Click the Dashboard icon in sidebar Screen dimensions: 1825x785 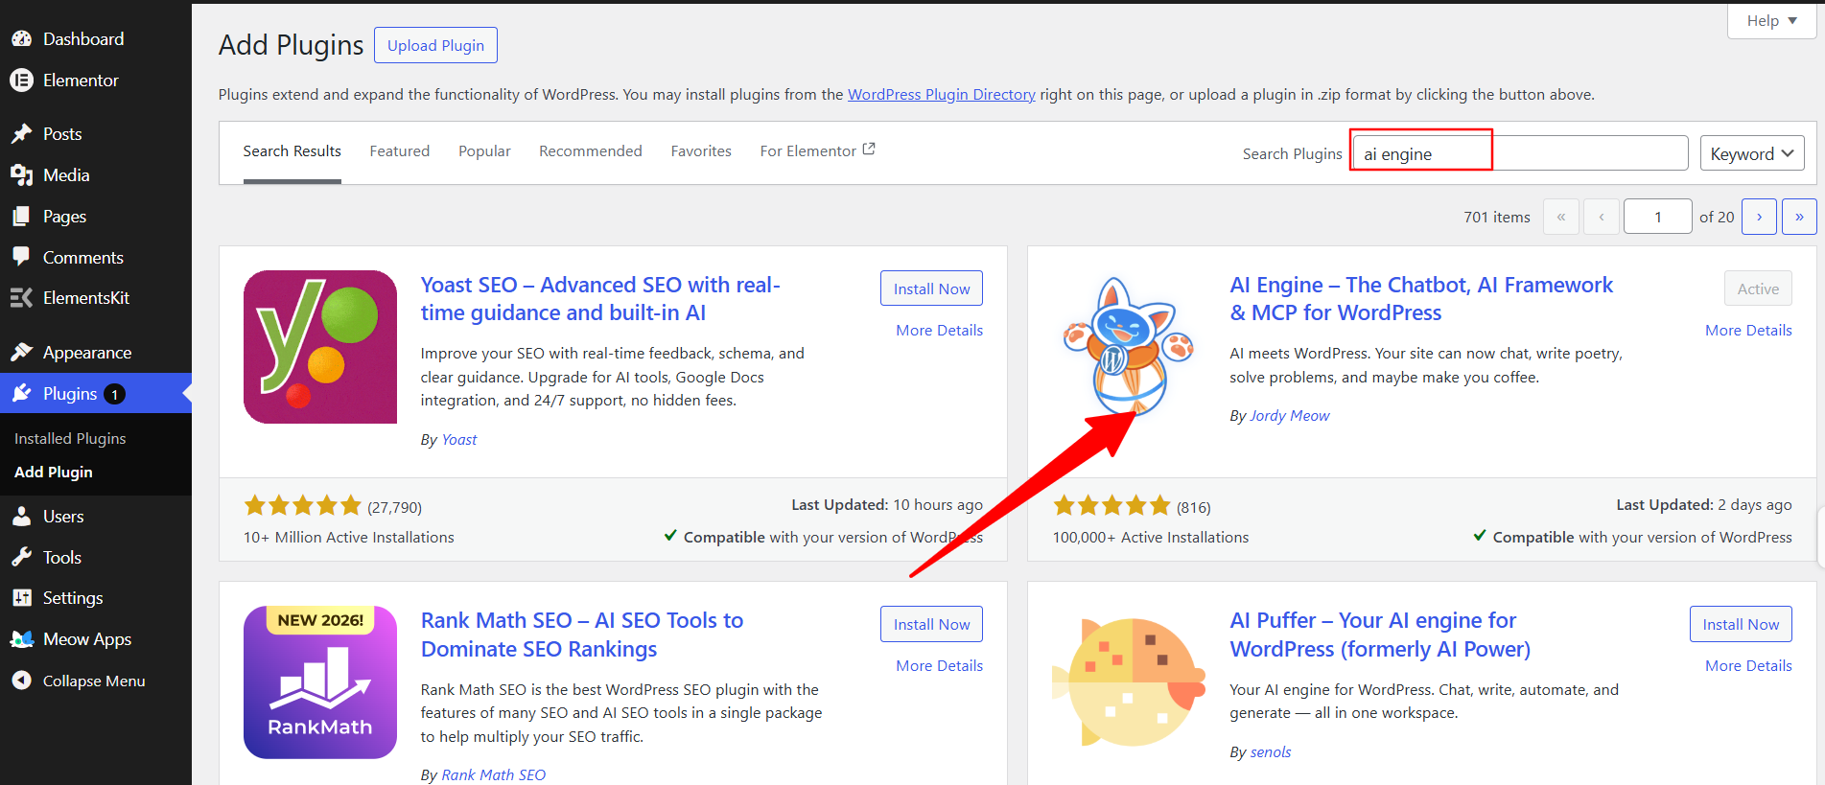21,39
